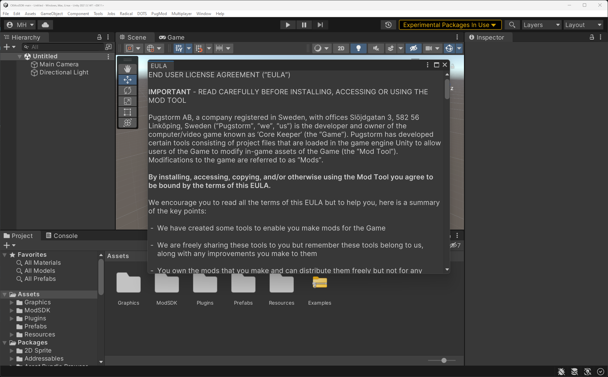The image size is (608, 377).
Task: Select the Scale tool
Action: pos(127,101)
